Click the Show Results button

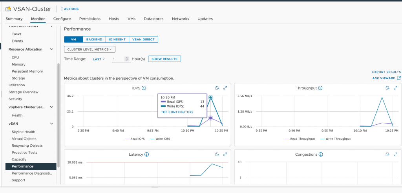164,59
